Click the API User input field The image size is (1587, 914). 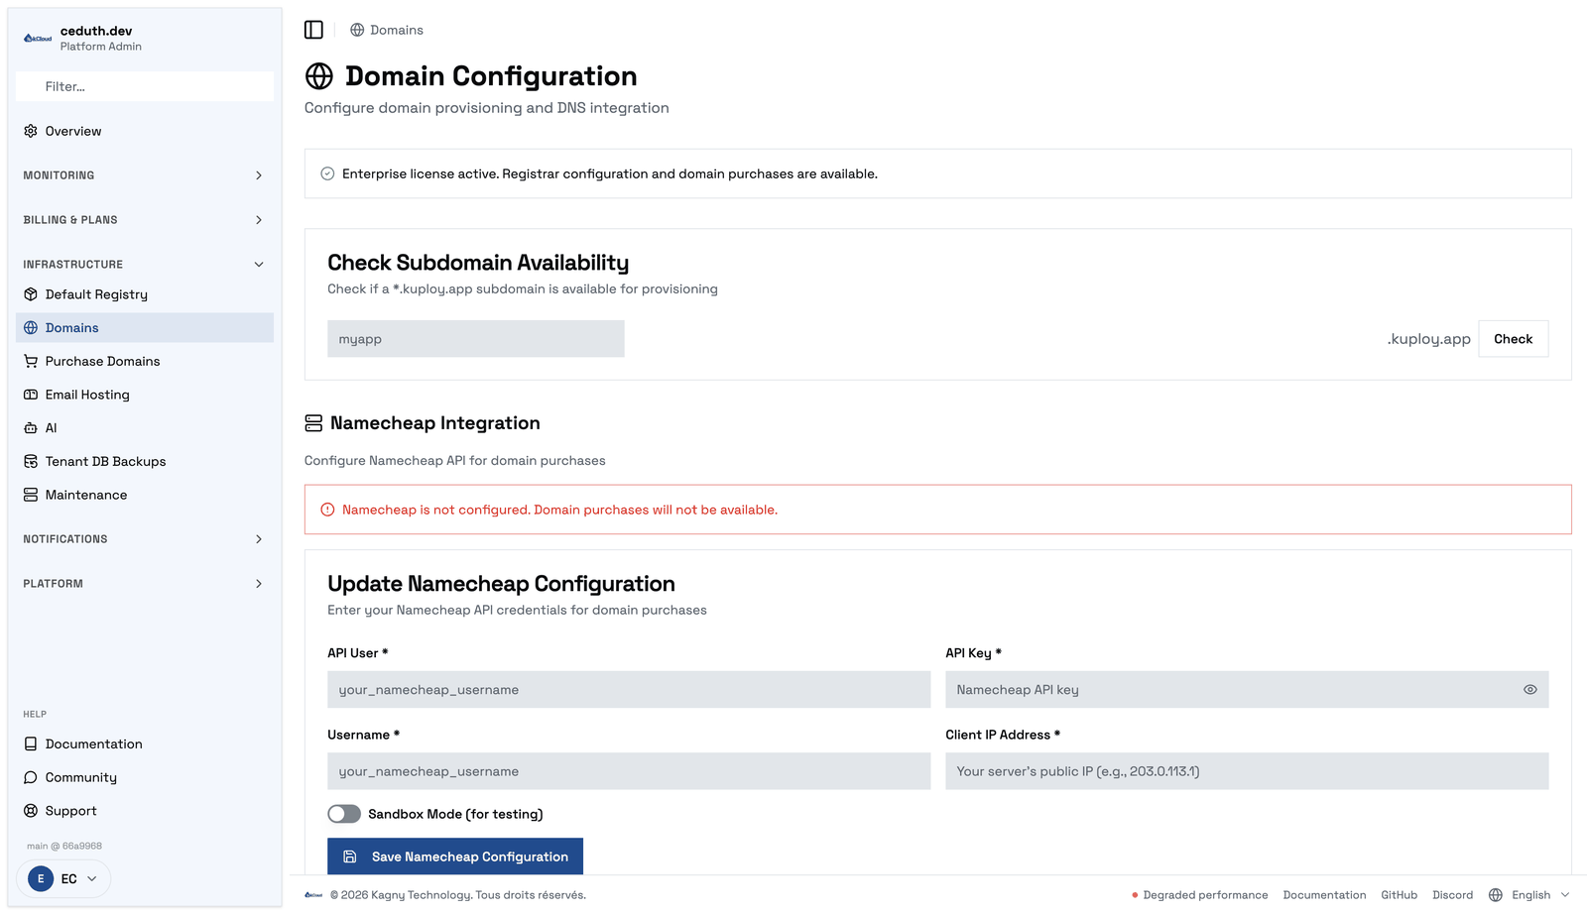[x=629, y=690]
